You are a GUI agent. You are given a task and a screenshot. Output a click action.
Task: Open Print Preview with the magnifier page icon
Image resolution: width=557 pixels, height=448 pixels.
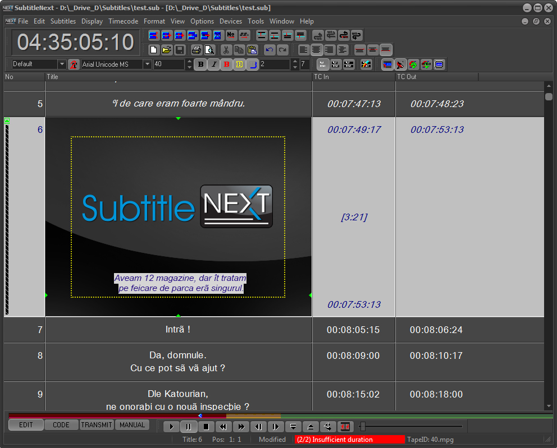(x=209, y=50)
